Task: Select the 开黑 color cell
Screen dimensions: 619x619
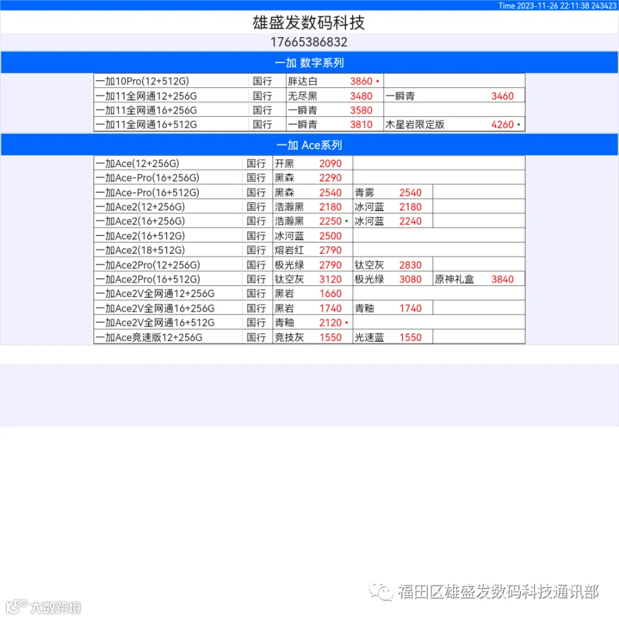Action: point(284,164)
